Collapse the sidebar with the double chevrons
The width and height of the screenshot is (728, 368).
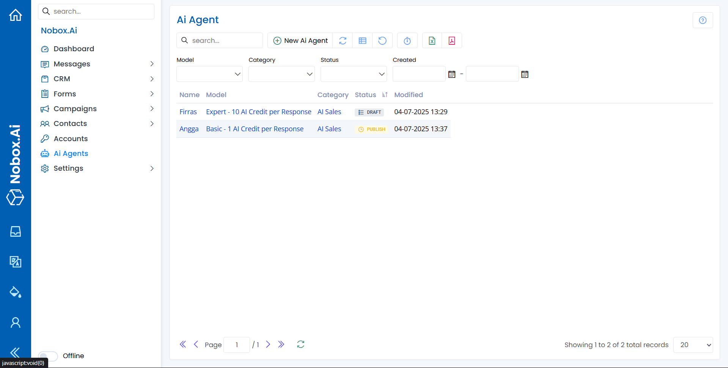click(14, 352)
